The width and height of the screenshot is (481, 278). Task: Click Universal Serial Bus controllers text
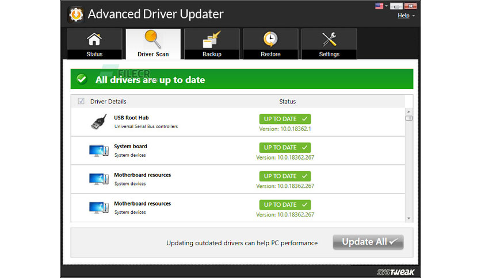point(146,126)
